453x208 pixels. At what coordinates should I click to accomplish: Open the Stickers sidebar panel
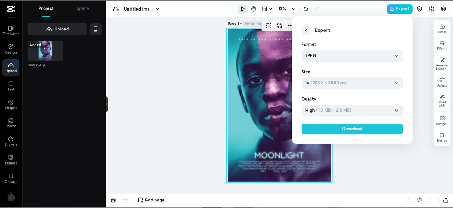point(11,141)
